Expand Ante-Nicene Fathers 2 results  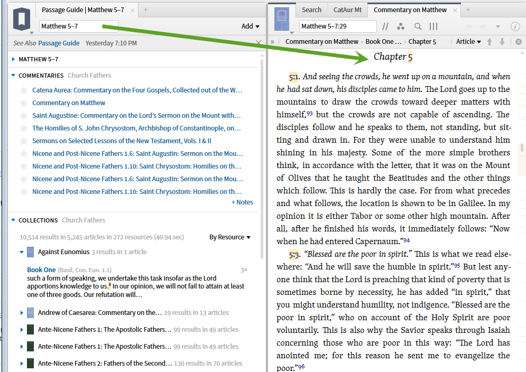(22, 364)
